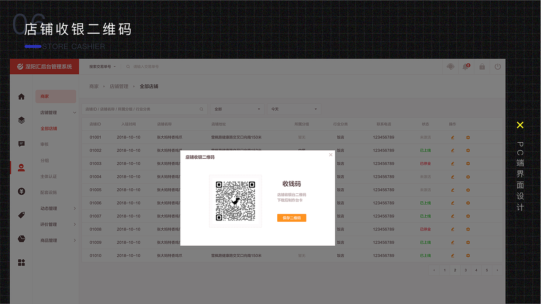Click the lock icon in header

pos(482,67)
